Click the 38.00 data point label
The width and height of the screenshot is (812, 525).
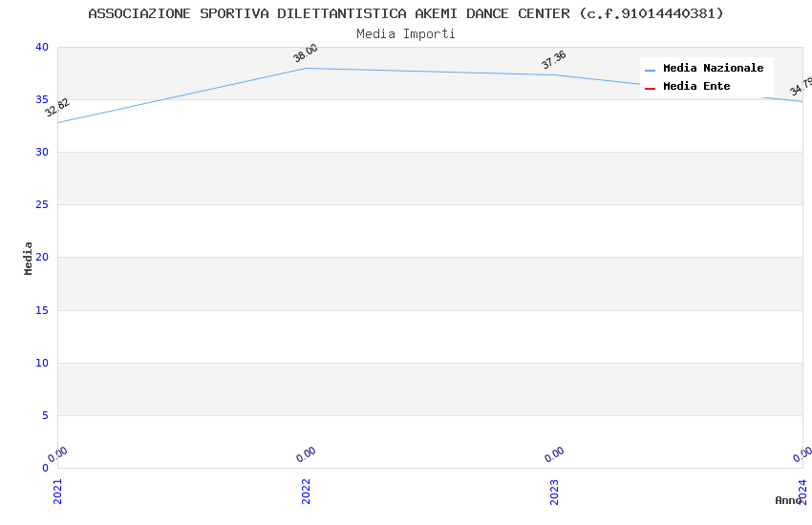coord(306,53)
